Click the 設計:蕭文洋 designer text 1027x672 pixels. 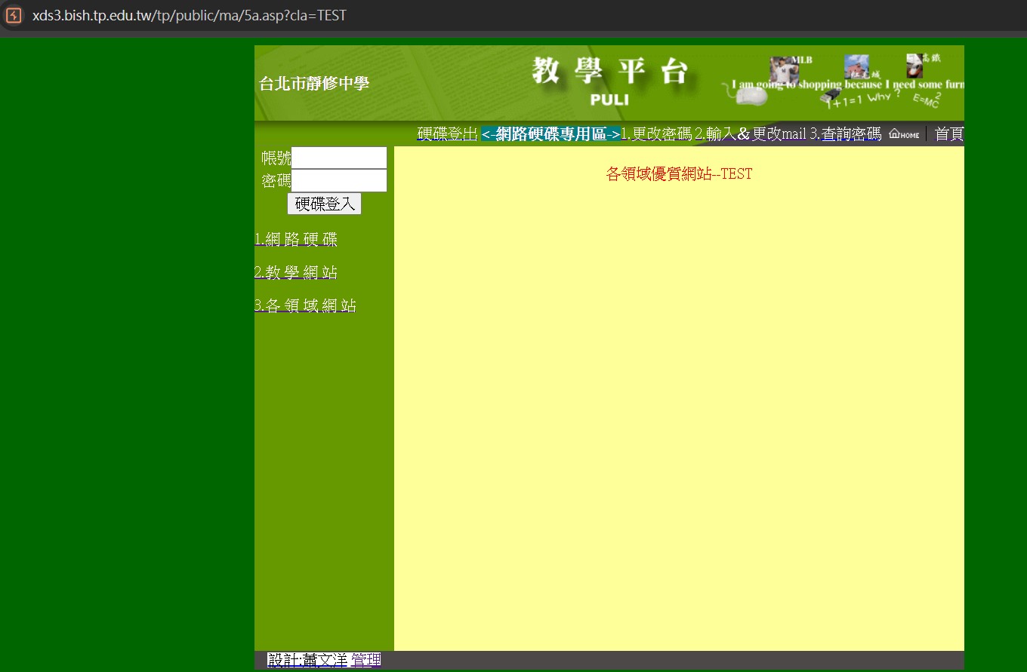tap(307, 660)
